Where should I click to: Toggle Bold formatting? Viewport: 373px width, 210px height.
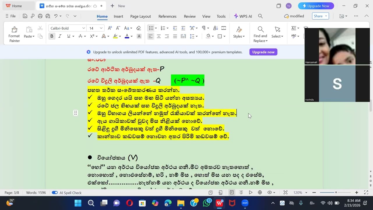pyautogui.click(x=52, y=36)
